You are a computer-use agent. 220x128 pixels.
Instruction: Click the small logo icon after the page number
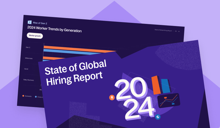(179, 31)
